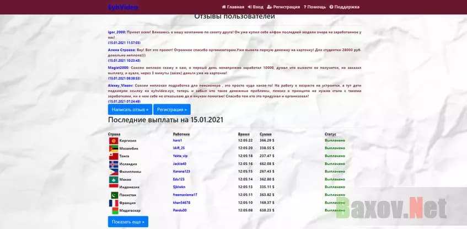Click the Пакистан flag icon
Viewport: 467px width, 229px height.
coord(113,195)
